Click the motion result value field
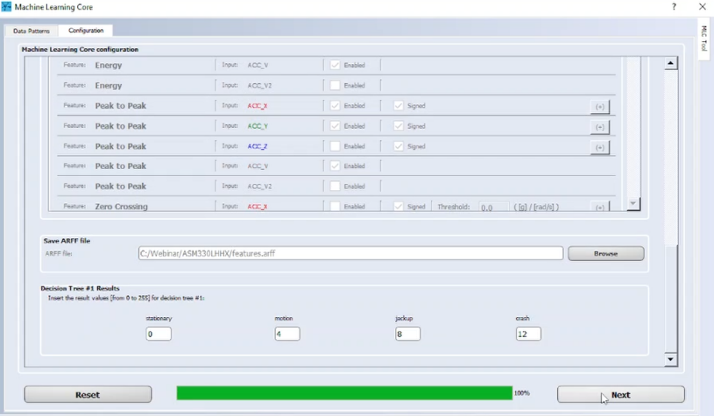 pos(287,334)
